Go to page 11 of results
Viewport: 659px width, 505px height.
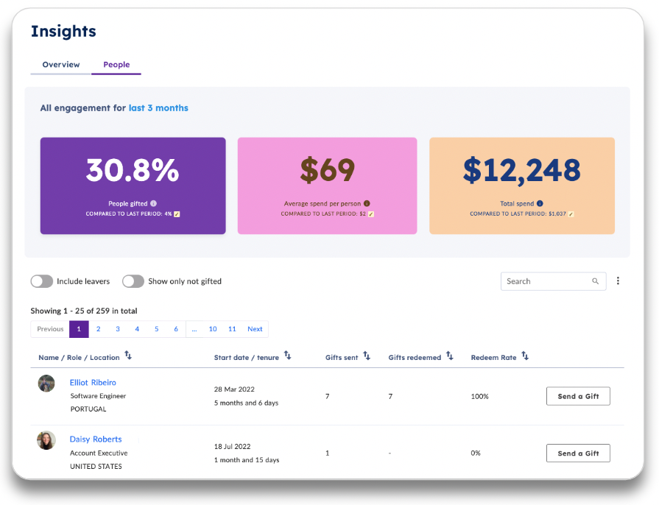(x=232, y=329)
